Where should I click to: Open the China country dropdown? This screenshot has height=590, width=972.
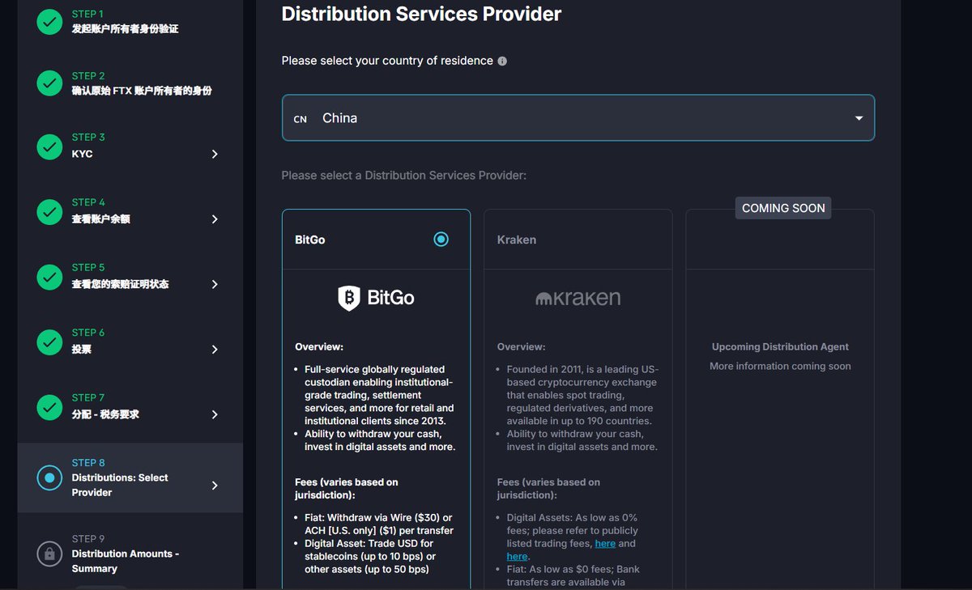pyautogui.click(x=578, y=118)
